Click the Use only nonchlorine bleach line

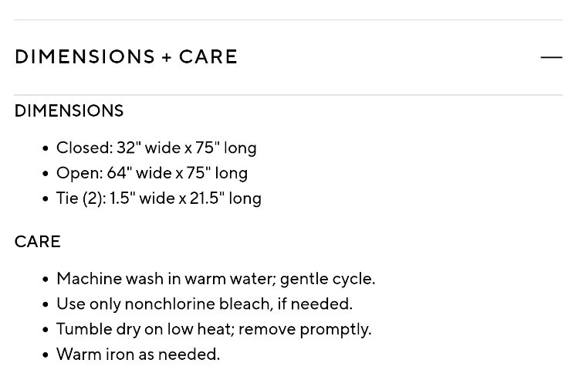pyautogui.click(x=204, y=304)
